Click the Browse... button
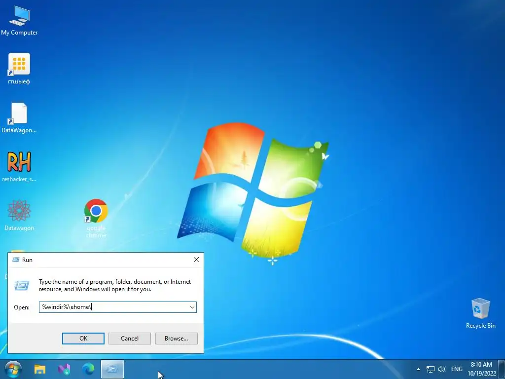The image size is (505, 379). tap(176, 339)
